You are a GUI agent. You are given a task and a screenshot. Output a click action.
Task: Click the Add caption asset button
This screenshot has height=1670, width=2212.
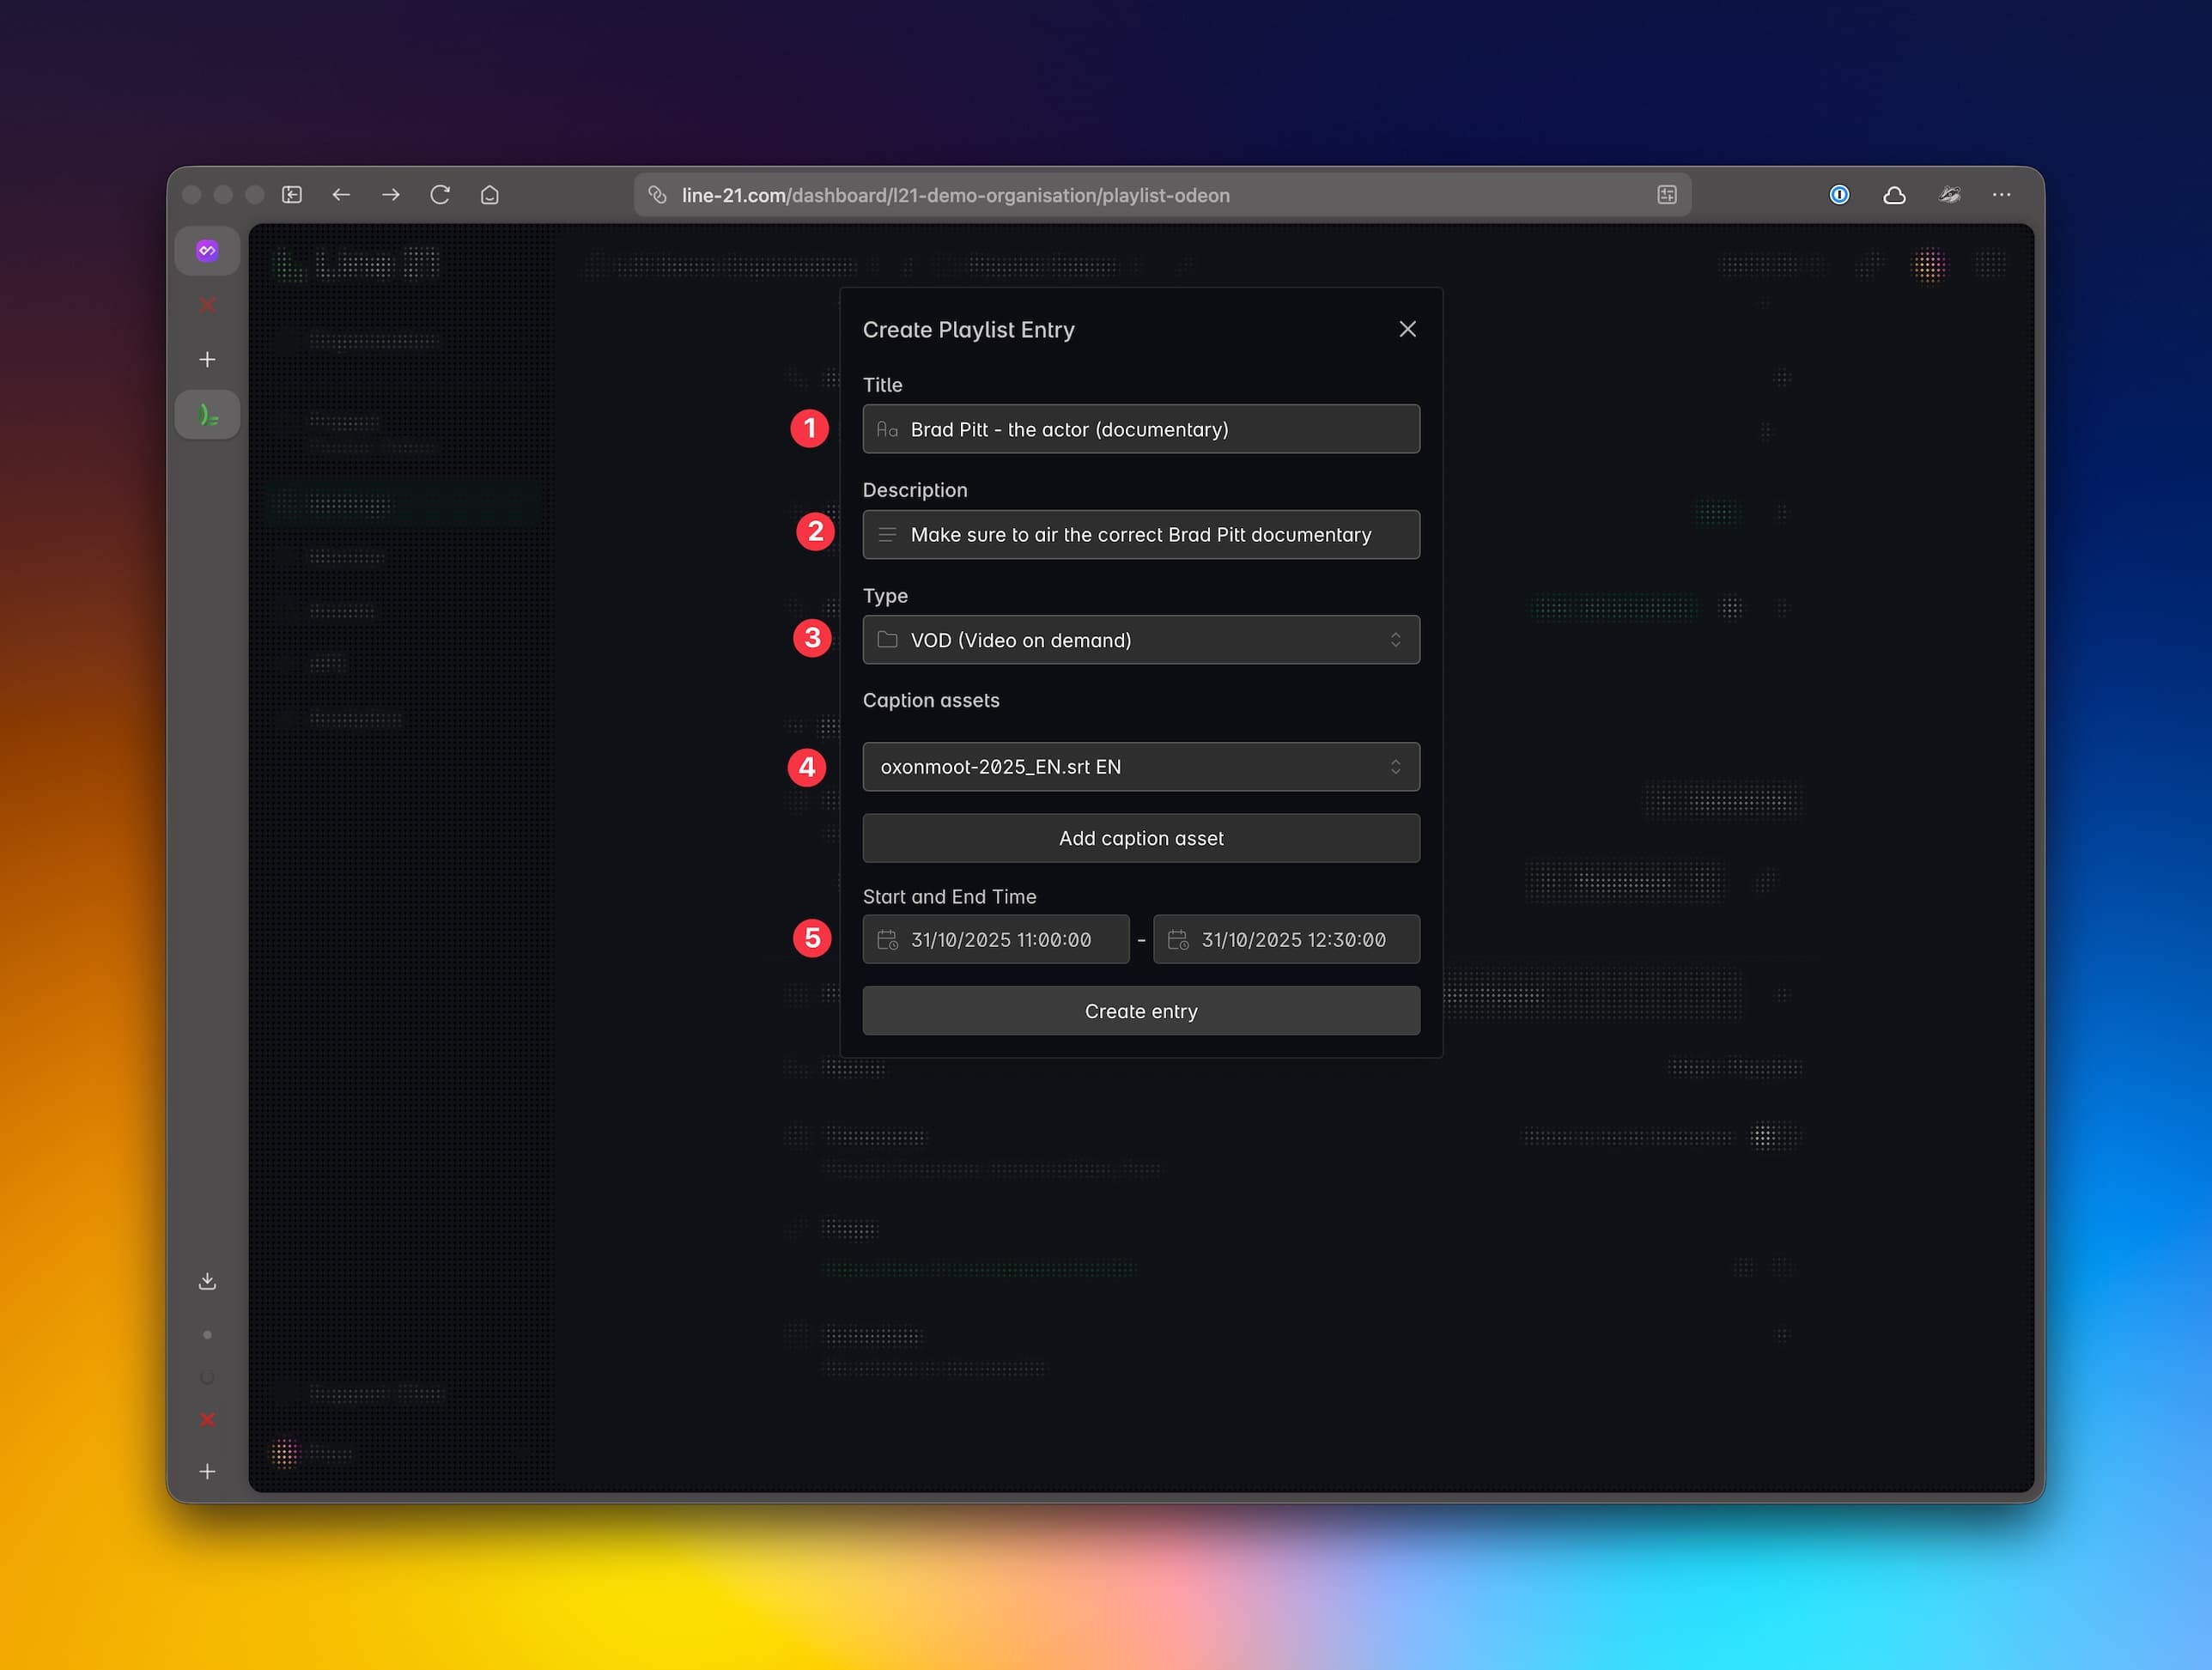coord(1140,838)
